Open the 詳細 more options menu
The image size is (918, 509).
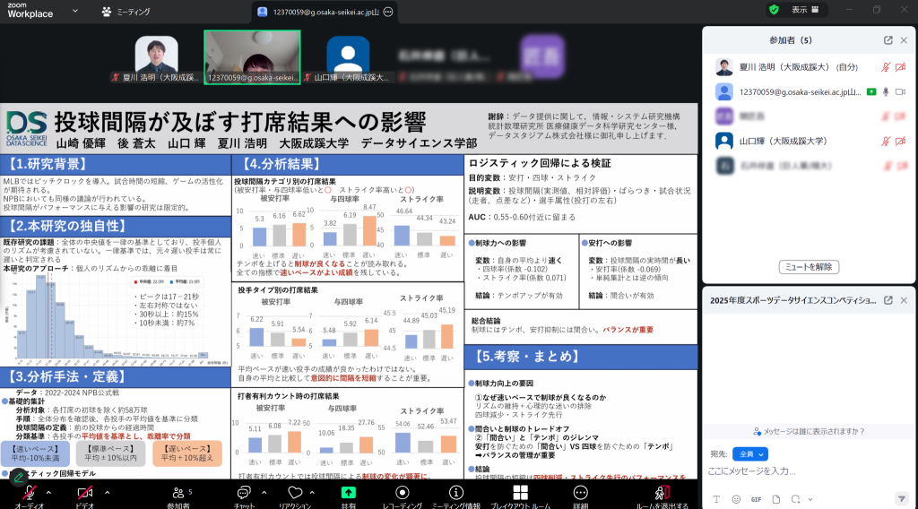pos(581,493)
